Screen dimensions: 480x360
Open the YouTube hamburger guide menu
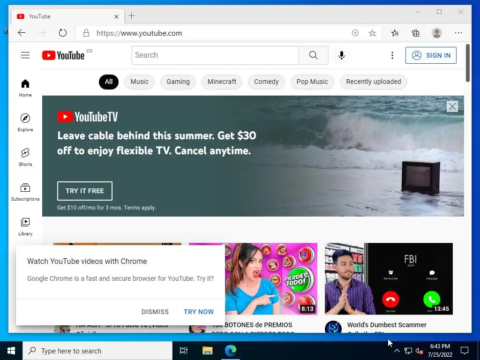click(x=25, y=55)
